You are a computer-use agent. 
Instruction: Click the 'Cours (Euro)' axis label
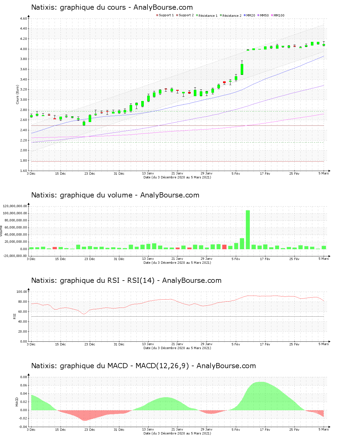coord(18,94)
